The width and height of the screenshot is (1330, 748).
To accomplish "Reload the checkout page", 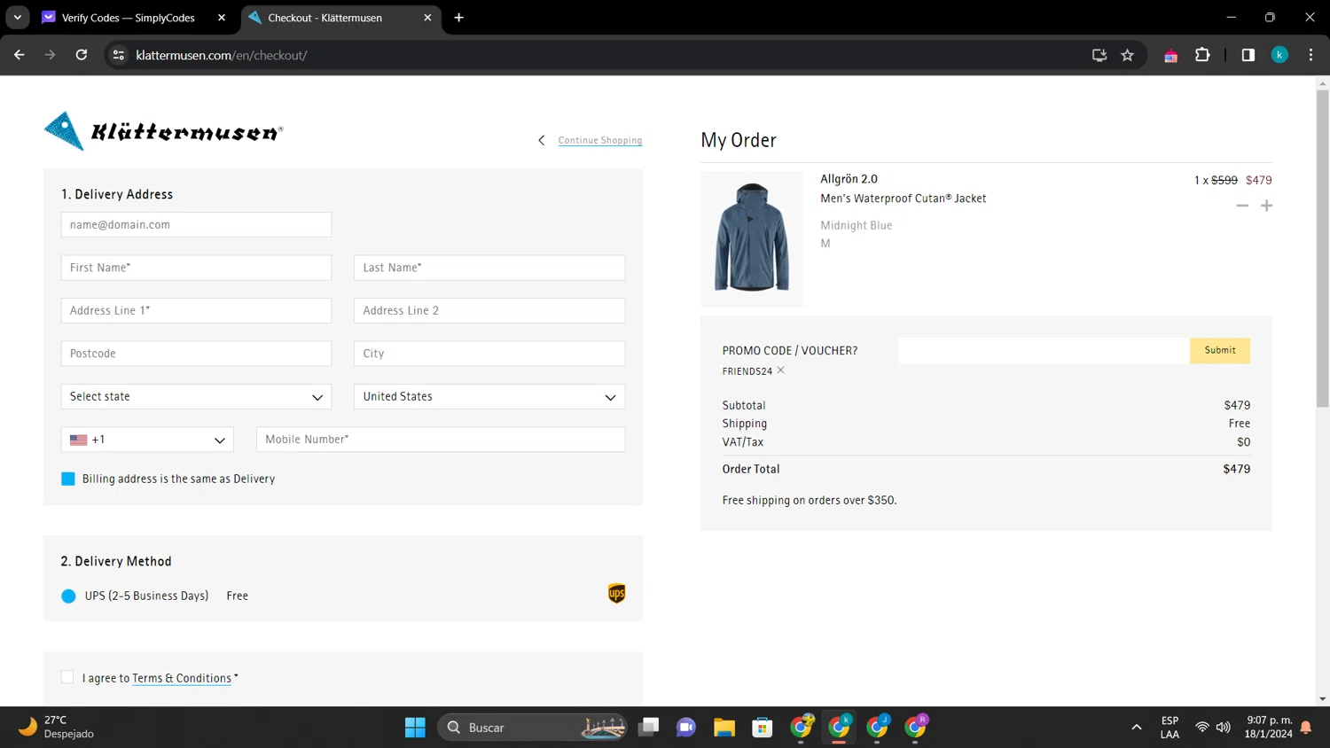I will point(82,55).
